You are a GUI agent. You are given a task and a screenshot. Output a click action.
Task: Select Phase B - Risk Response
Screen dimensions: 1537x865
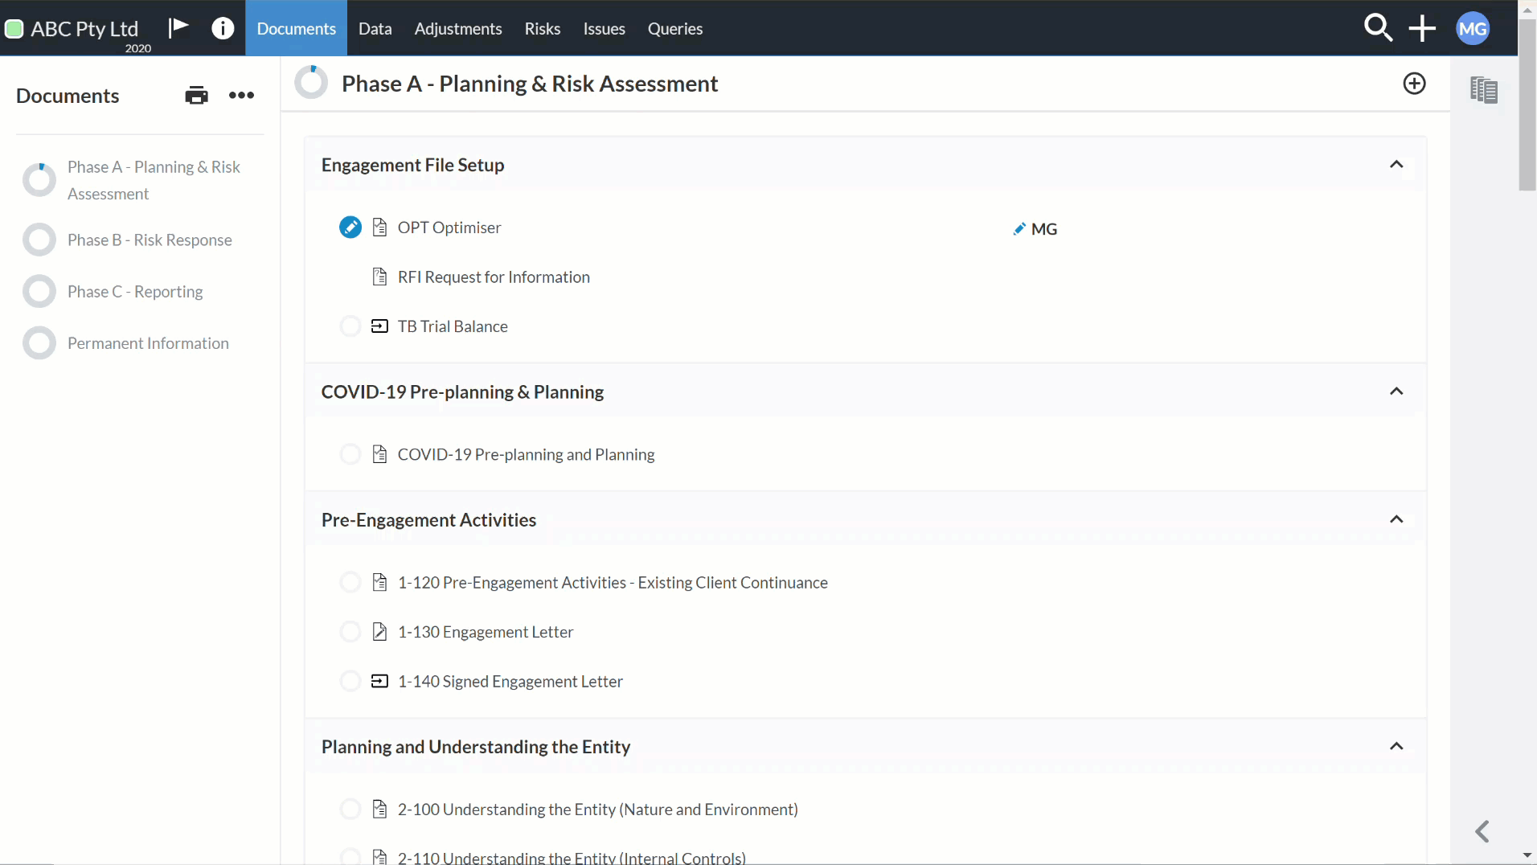[x=150, y=240]
